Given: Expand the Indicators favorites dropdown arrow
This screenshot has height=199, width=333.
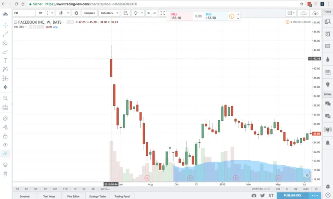Looking at the screenshot, I should [117, 13].
